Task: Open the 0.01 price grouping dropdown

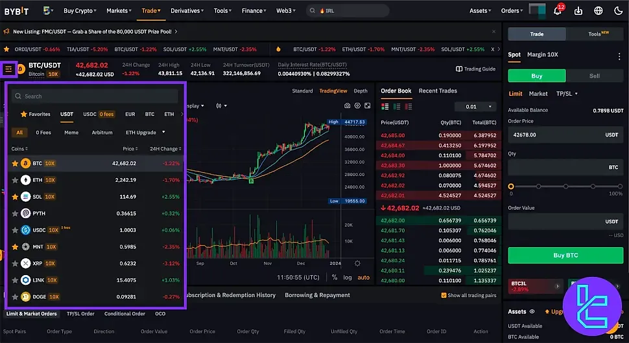Action: [x=475, y=106]
